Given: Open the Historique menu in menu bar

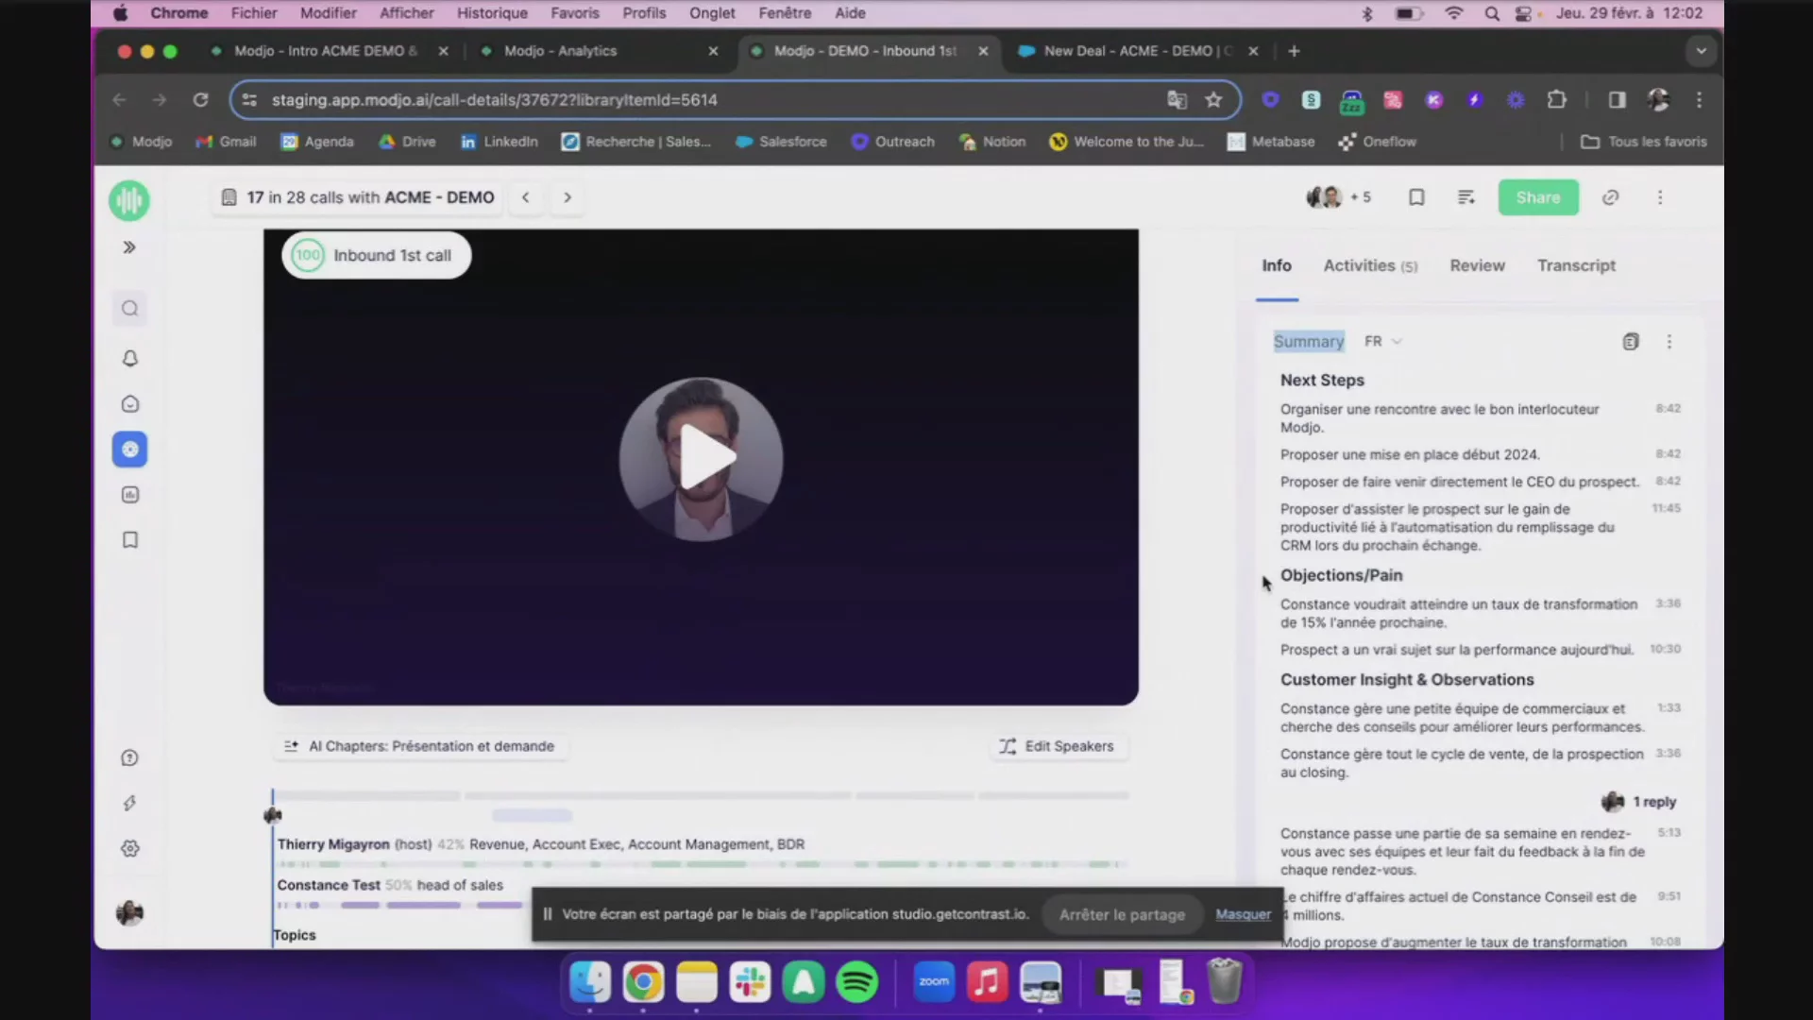Looking at the screenshot, I should (492, 13).
